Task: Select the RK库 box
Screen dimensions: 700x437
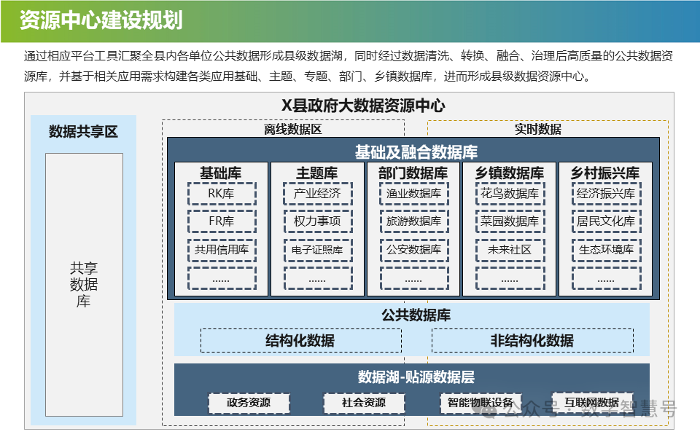Action: 222,194
